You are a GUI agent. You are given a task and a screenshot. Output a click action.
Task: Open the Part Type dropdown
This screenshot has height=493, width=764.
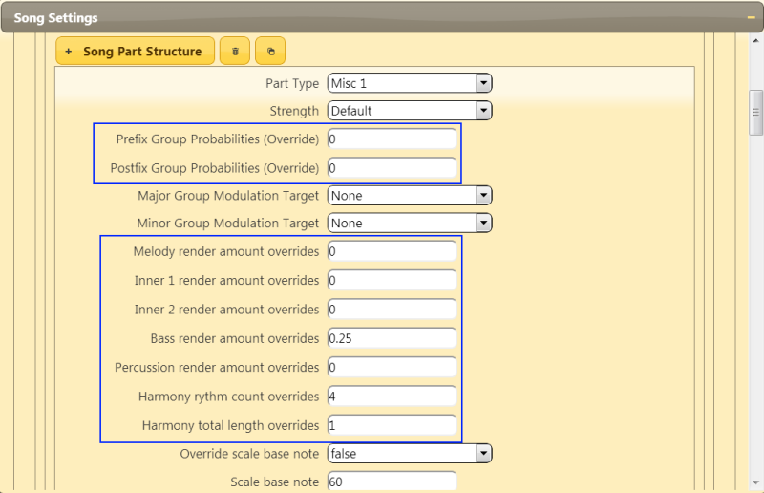410,83
